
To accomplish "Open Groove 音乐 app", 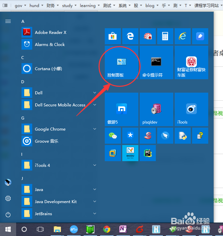I will [59, 141].
